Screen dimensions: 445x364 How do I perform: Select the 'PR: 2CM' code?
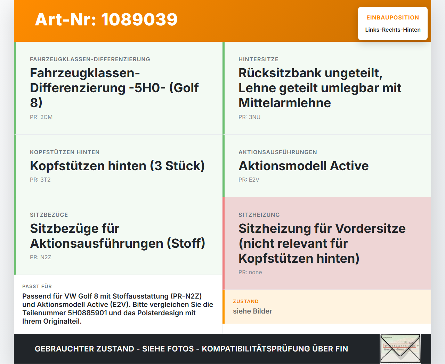(x=41, y=117)
